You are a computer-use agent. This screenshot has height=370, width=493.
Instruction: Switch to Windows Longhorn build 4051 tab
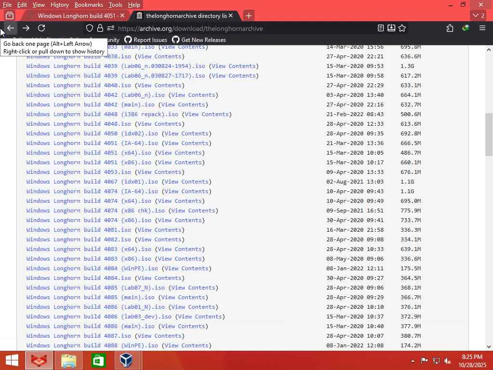click(x=76, y=15)
